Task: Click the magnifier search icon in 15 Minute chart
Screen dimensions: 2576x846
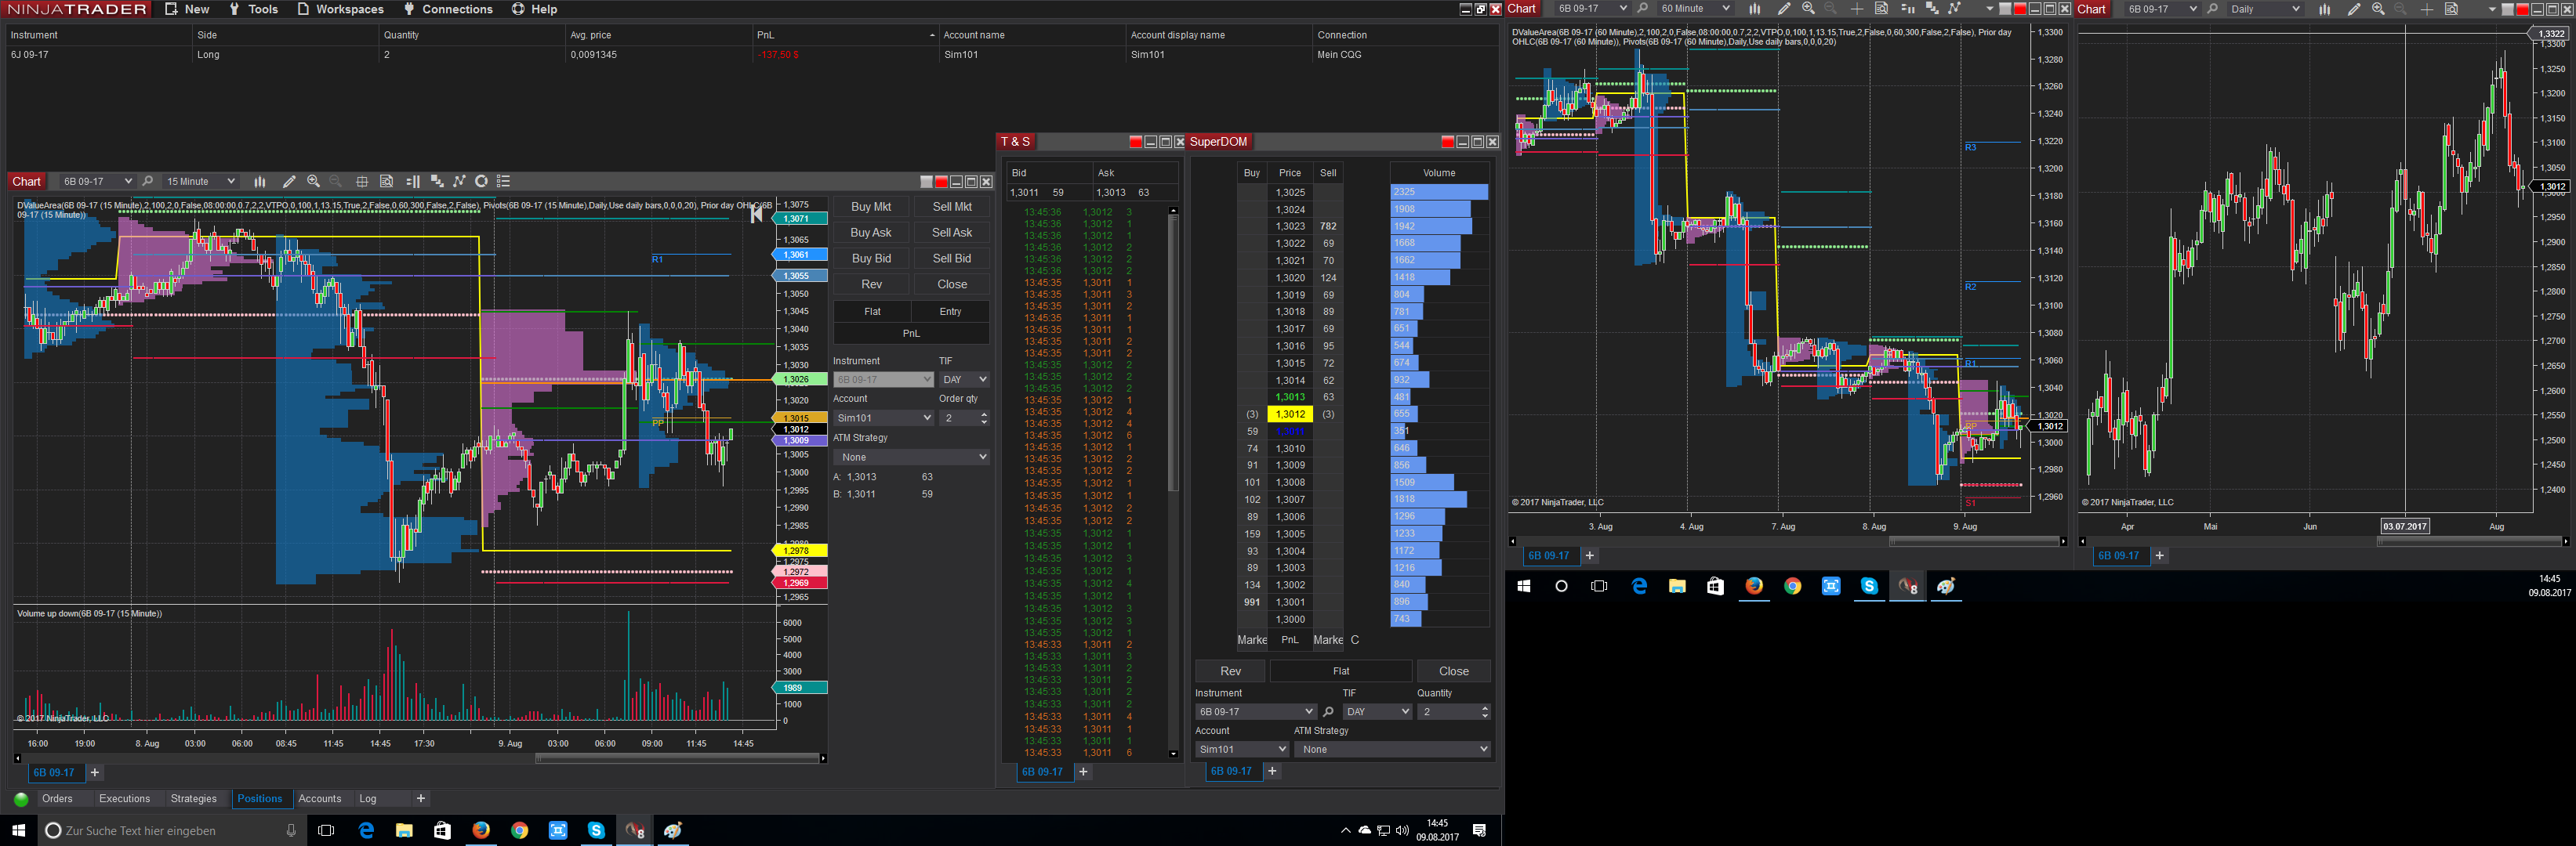Action: (x=148, y=182)
